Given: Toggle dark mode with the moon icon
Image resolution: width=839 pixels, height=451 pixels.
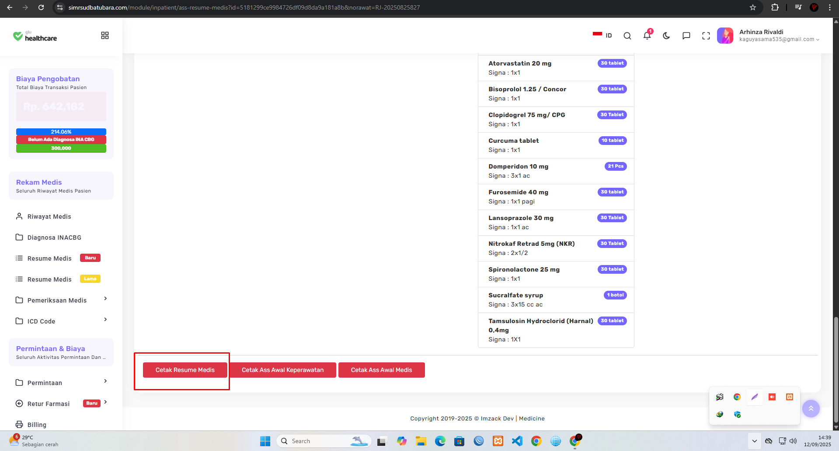Looking at the screenshot, I should [666, 36].
